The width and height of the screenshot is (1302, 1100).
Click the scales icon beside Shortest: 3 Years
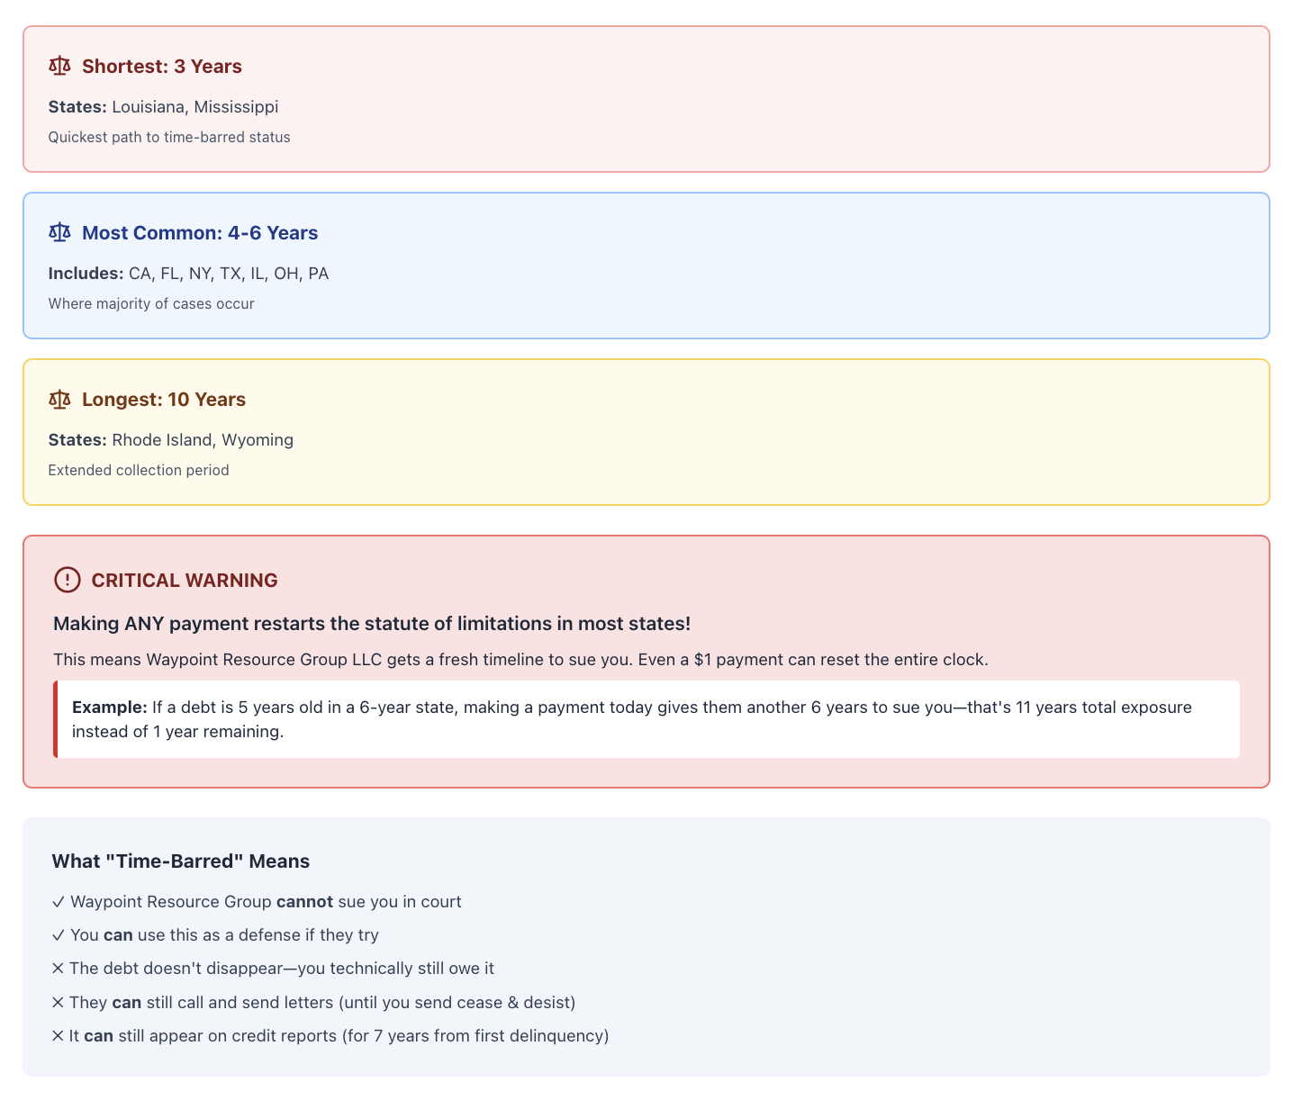(x=59, y=66)
